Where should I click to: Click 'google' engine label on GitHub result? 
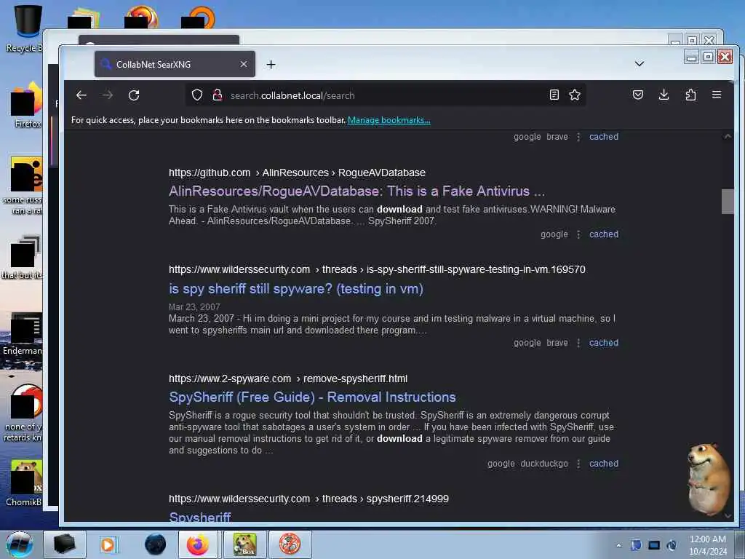pyautogui.click(x=554, y=234)
